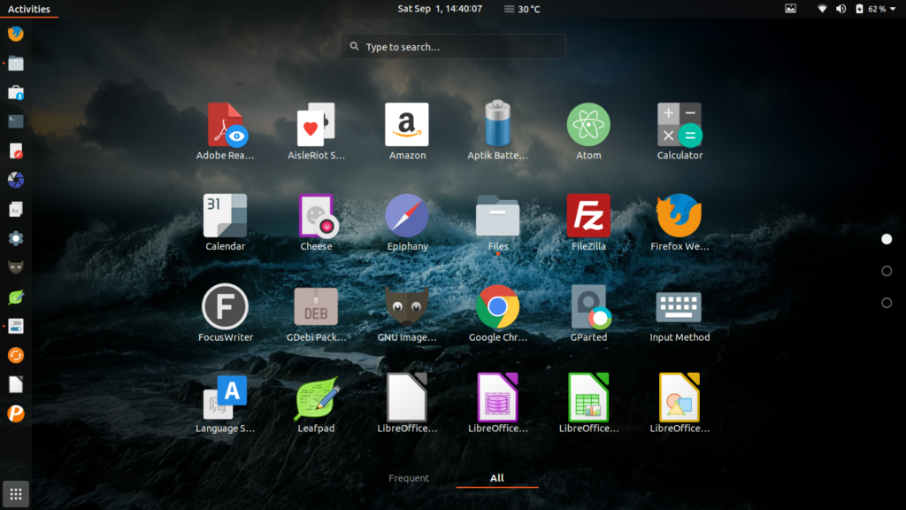Open the Amazon launcher

point(407,131)
